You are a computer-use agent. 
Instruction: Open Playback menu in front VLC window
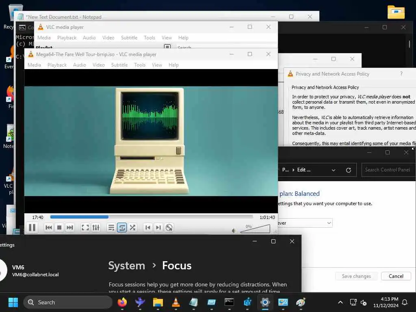coord(57,65)
